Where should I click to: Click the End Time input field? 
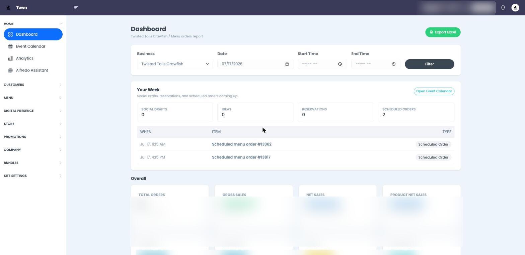pyautogui.click(x=376, y=64)
